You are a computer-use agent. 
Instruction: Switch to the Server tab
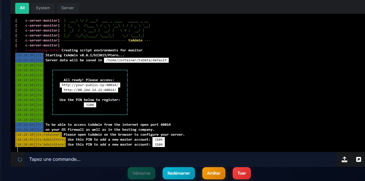click(x=68, y=8)
